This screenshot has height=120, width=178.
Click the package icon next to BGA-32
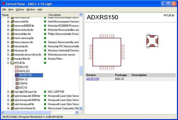point(17,79)
